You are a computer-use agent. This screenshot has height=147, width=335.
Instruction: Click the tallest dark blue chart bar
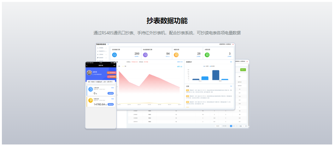pos(216,75)
